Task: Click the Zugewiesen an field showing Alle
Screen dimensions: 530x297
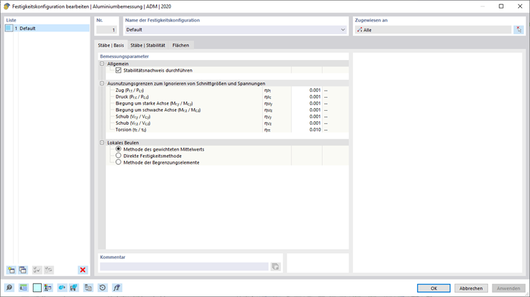Action: 433,30
